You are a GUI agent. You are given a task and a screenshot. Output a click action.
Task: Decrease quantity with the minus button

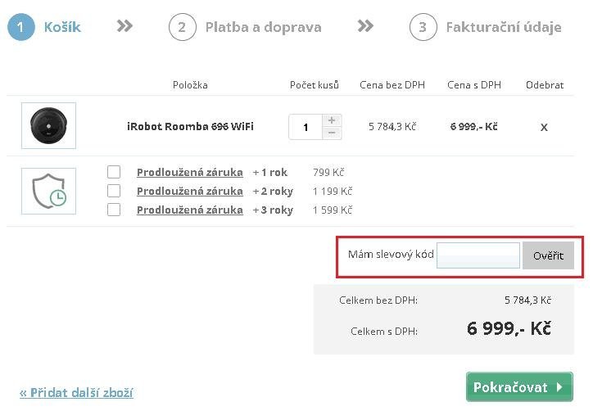pyautogui.click(x=332, y=133)
